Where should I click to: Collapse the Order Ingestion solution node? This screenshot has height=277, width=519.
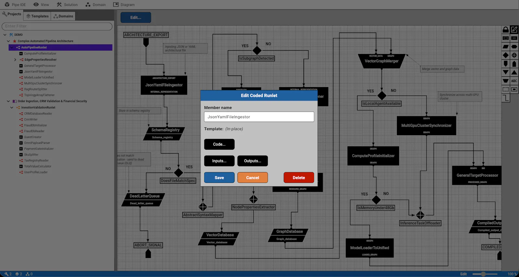pyautogui.click(x=8, y=101)
